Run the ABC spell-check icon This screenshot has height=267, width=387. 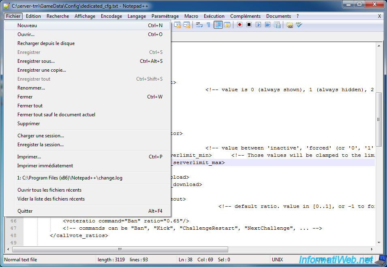tap(299, 25)
